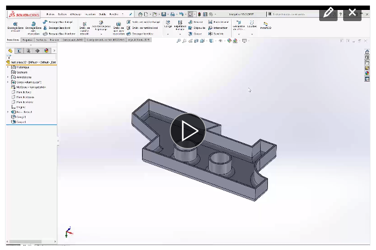
Task: Close the video overlay with the X
Action: click(x=352, y=13)
